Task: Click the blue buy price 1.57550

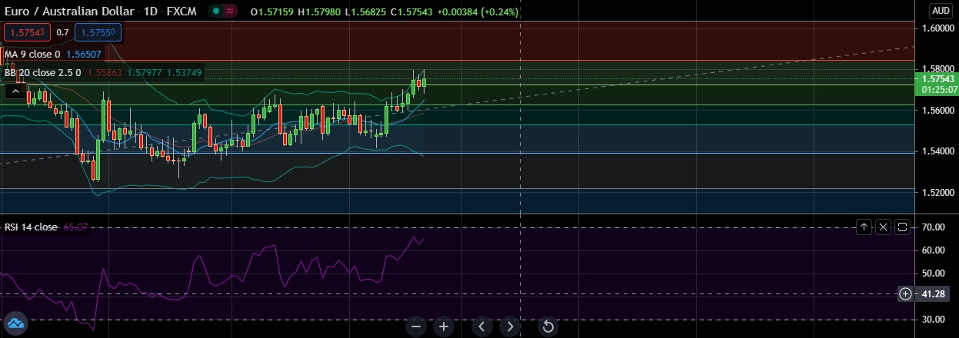Action: pos(98,32)
